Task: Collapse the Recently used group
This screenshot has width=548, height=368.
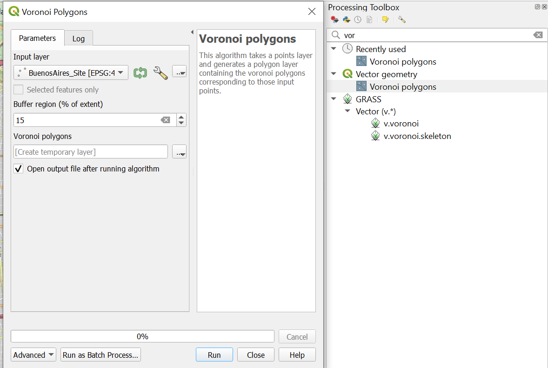Action: tap(333, 48)
